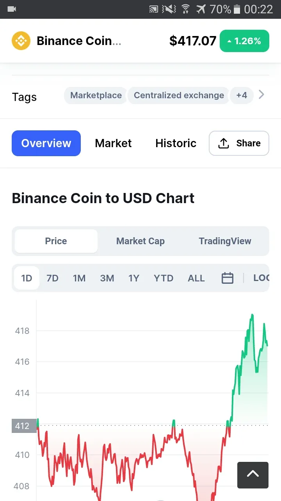This screenshot has width=281, height=501.
Task: Expand the +4 hidden tags
Action: (x=242, y=96)
